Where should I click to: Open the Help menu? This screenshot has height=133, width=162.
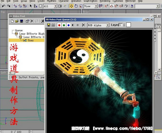click(x=140, y=1)
